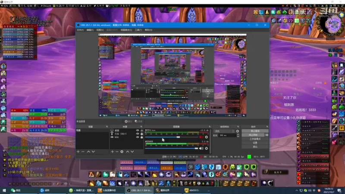
Task: Open the 帮助(H) menu in OBS
Action: click(x=148, y=30)
